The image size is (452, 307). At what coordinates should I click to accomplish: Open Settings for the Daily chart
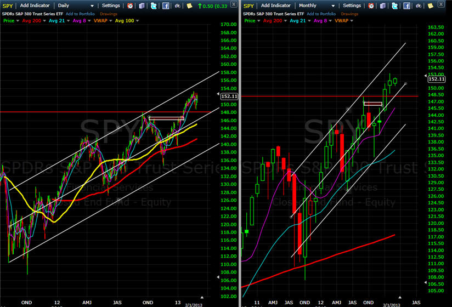(x=111, y=5)
